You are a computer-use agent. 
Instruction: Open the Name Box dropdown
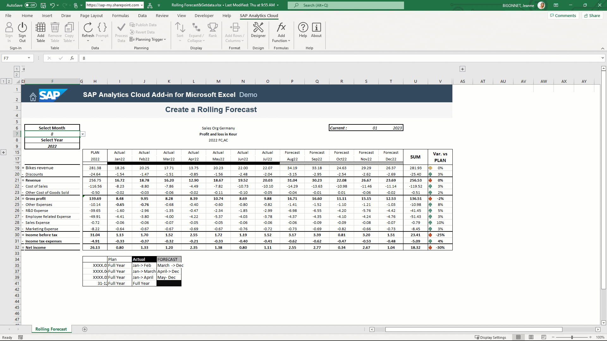pos(28,58)
